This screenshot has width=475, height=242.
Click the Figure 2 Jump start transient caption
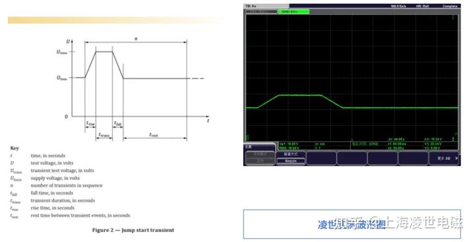click(x=133, y=230)
